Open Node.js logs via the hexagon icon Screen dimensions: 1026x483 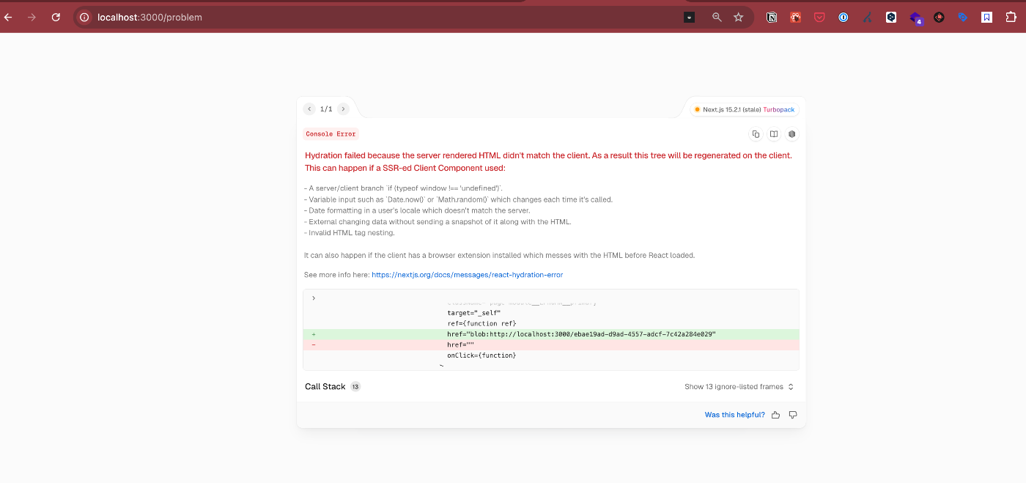click(x=791, y=134)
